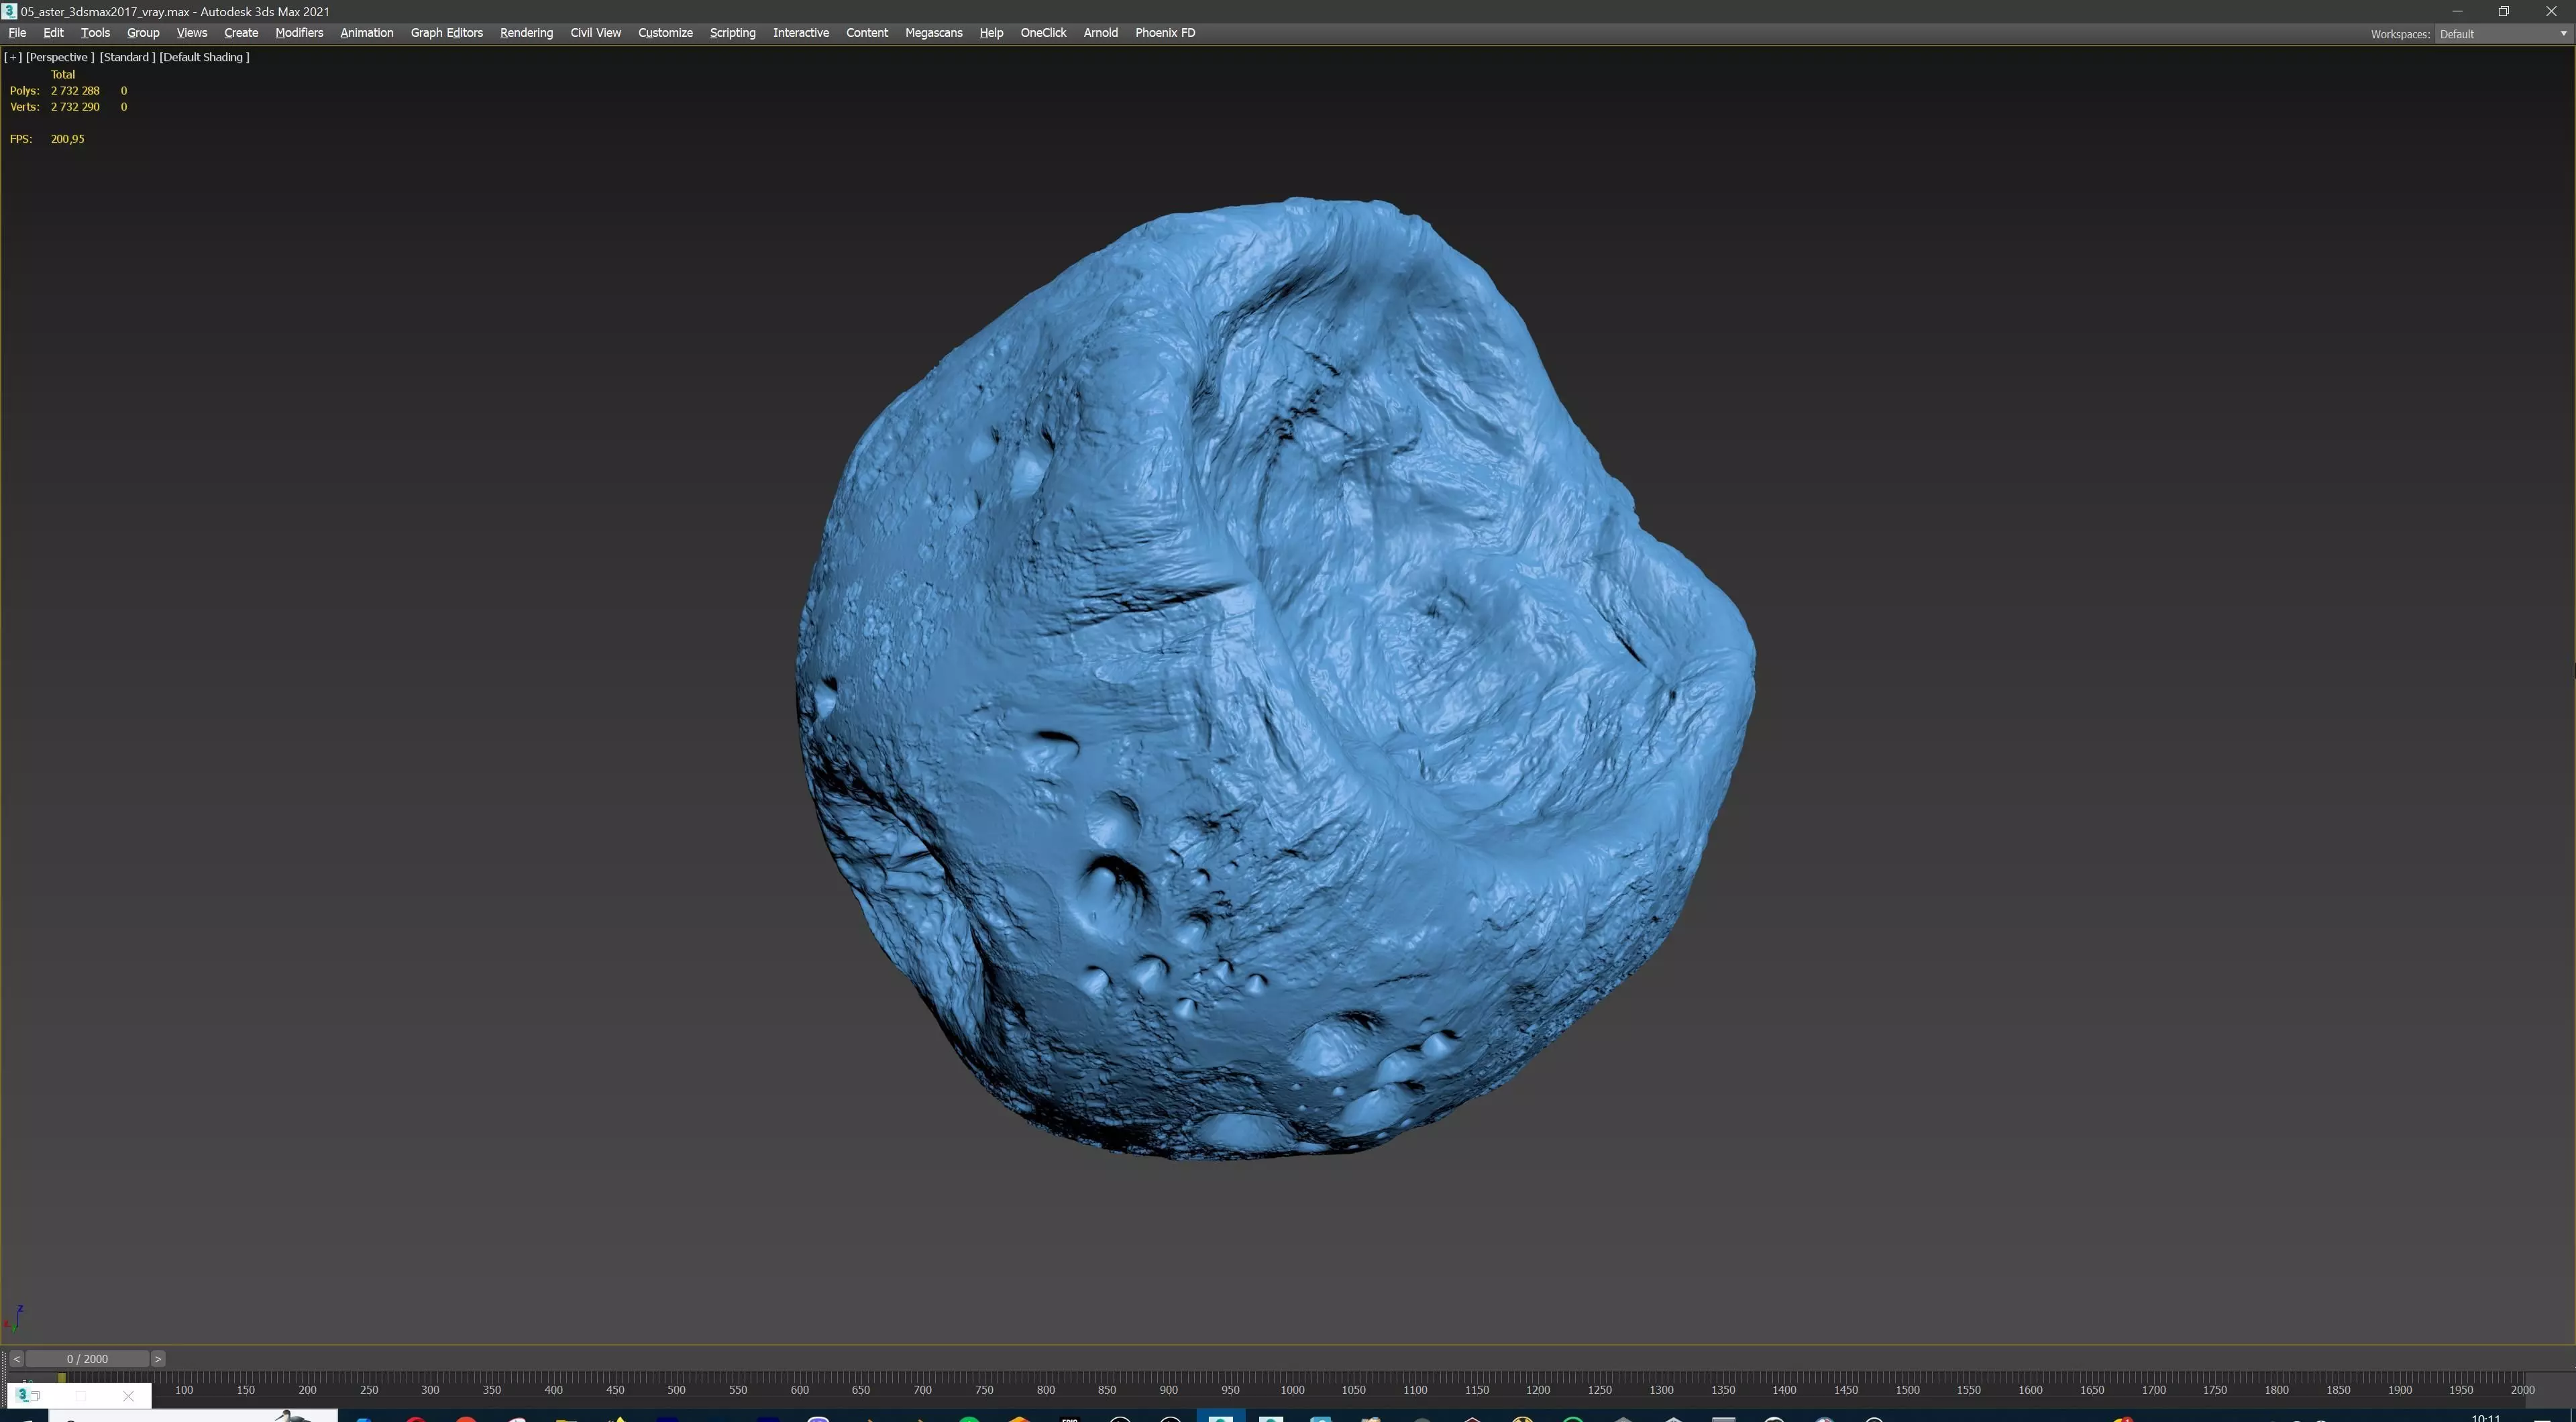
Task: Click the 3ds Max icon in title bar
Action: [x=10, y=11]
